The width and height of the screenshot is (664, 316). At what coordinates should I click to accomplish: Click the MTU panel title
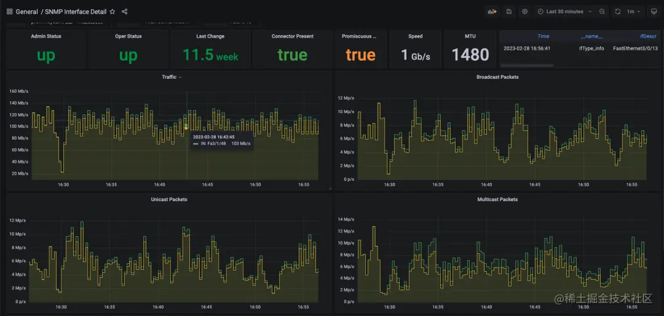(470, 36)
